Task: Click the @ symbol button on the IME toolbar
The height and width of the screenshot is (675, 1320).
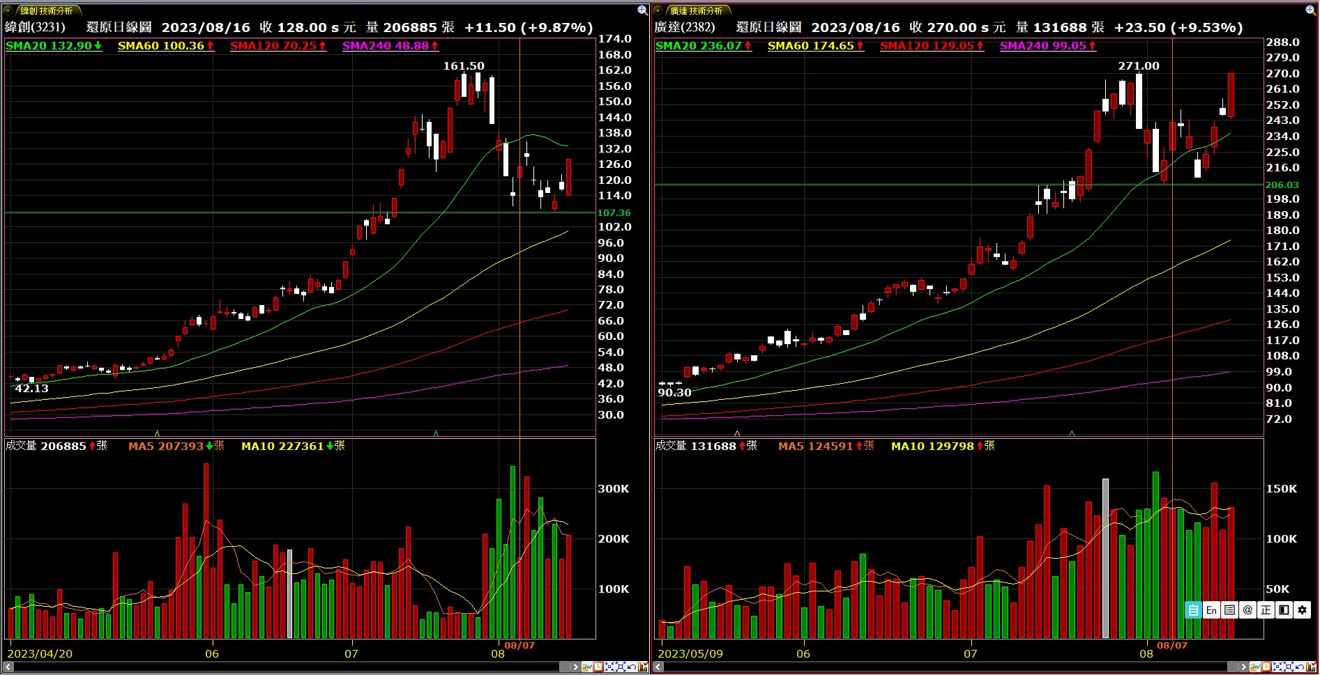Action: click(1247, 610)
